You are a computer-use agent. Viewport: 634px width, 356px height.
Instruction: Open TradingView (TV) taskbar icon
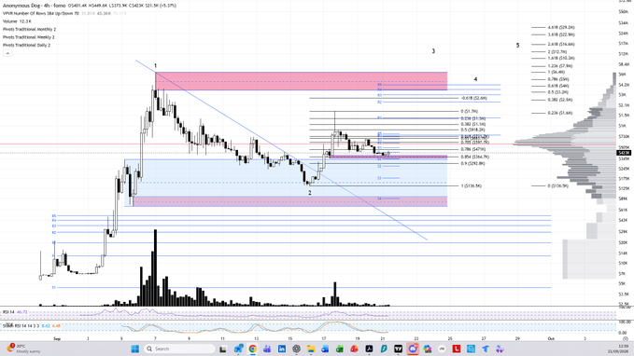(399, 349)
